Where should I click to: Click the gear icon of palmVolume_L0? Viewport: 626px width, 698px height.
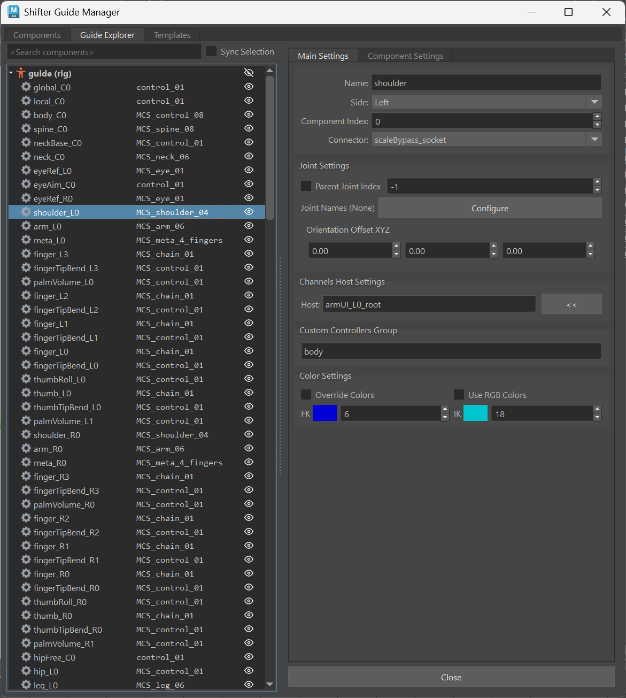tap(26, 281)
